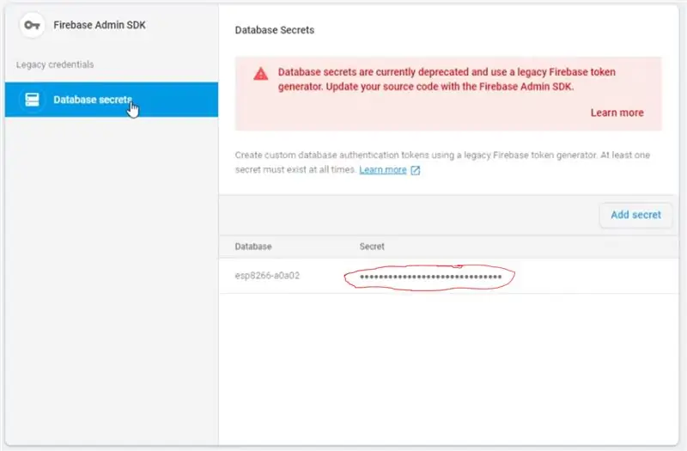Image resolution: width=687 pixels, height=451 pixels.
Task: Click the Database Secrets page heading
Action: pyautogui.click(x=275, y=30)
